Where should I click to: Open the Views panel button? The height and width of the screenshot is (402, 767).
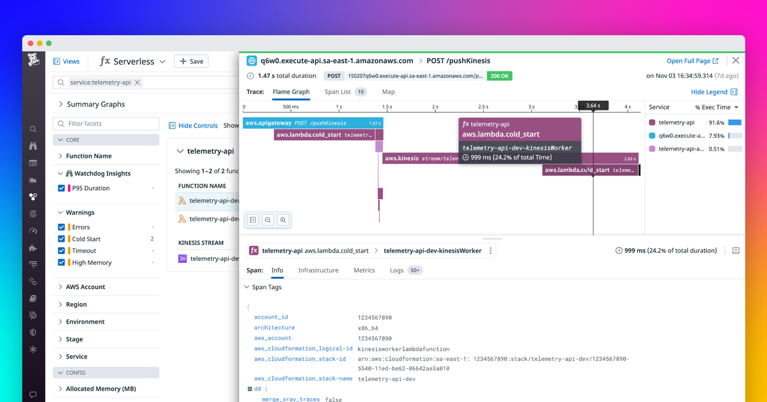pos(66,61)
